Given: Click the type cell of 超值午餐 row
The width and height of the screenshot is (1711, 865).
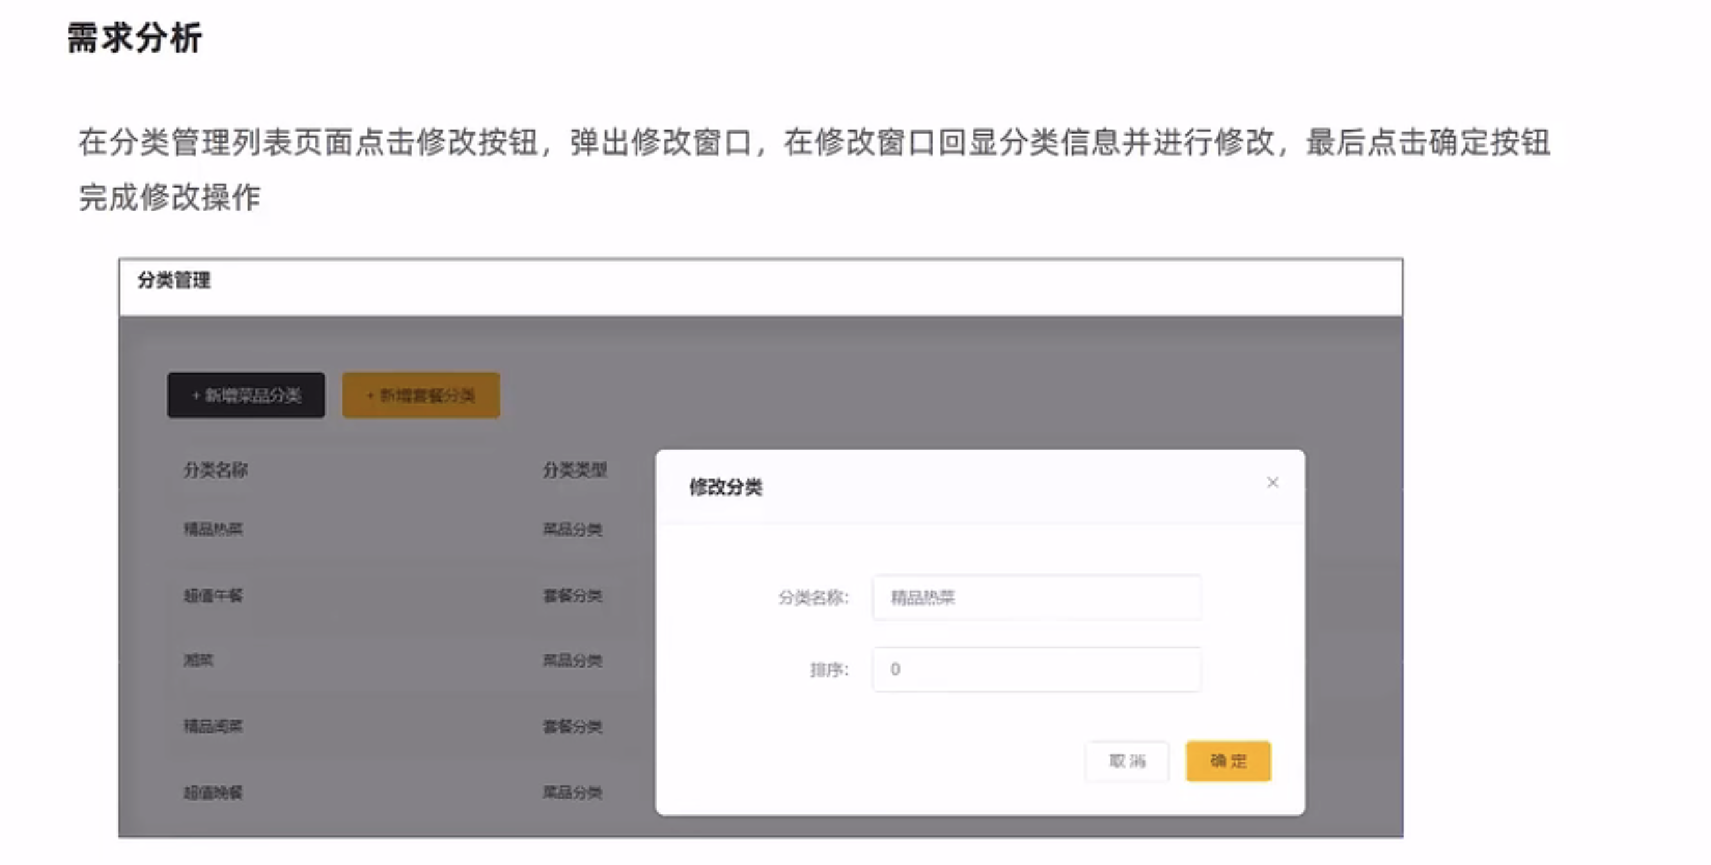Looking at the screenshot, I should 572,596.
